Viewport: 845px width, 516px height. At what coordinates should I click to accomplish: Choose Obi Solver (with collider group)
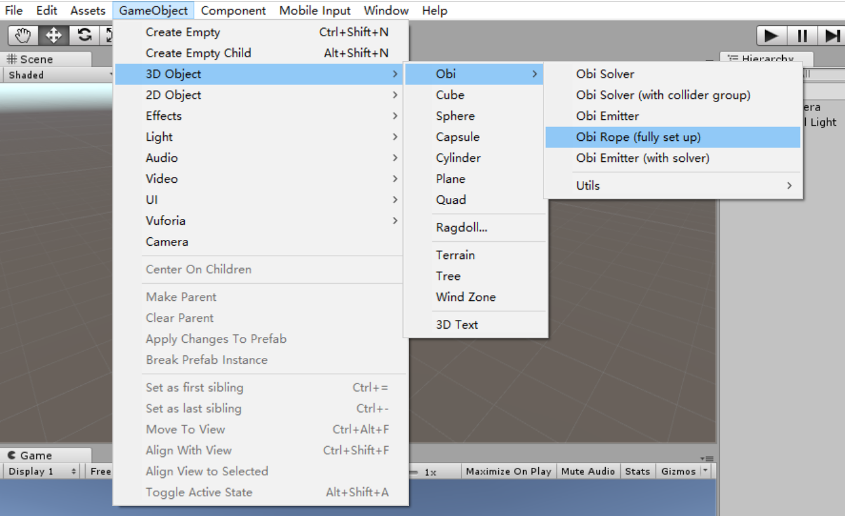(x=663, y=95)
